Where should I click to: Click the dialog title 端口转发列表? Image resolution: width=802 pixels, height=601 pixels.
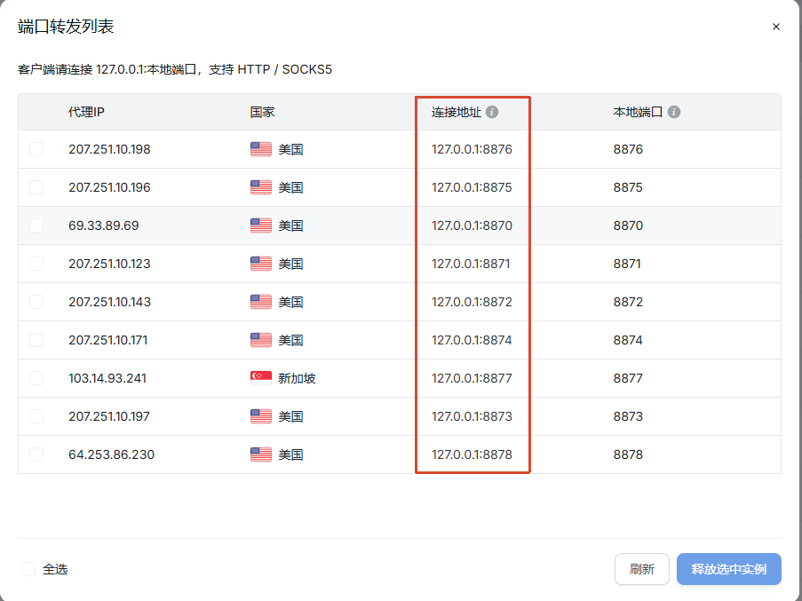[x=66, y=27]
